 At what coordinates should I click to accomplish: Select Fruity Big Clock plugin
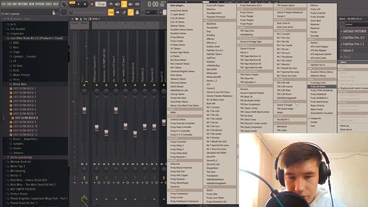click(318, 83)
